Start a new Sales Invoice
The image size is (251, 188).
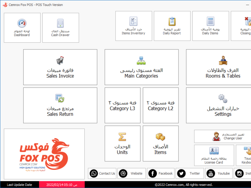pyautogui.click(x=60, y=67)
